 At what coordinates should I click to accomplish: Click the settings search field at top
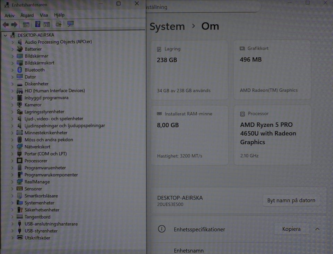[204, 7]
